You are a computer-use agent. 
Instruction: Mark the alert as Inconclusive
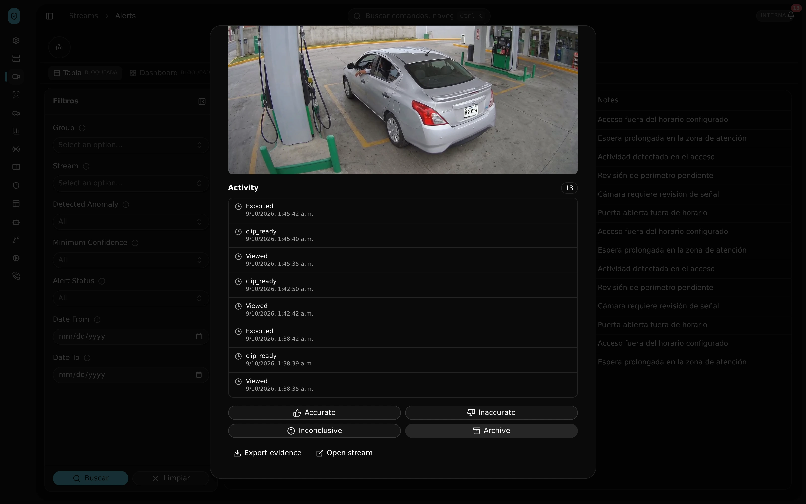point(314,431)
